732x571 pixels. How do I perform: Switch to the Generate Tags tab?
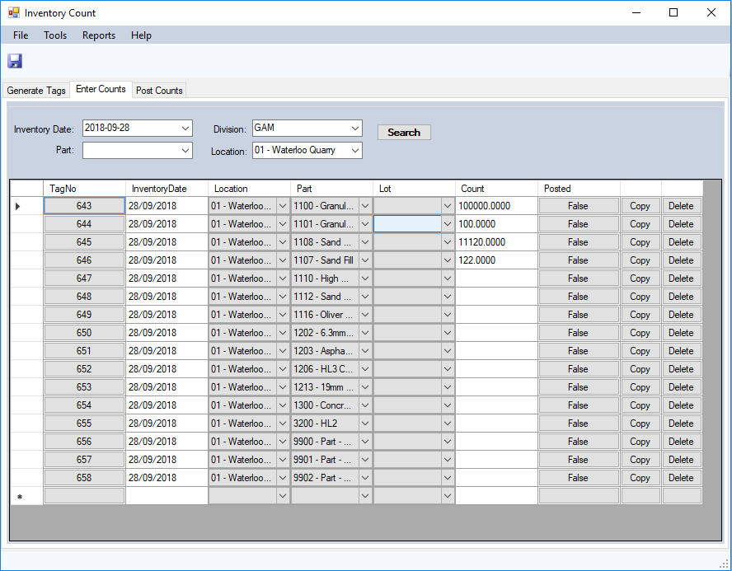36,91
